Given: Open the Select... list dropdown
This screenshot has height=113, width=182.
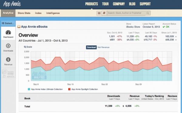Looking at the screenshot, I should 8,23.
